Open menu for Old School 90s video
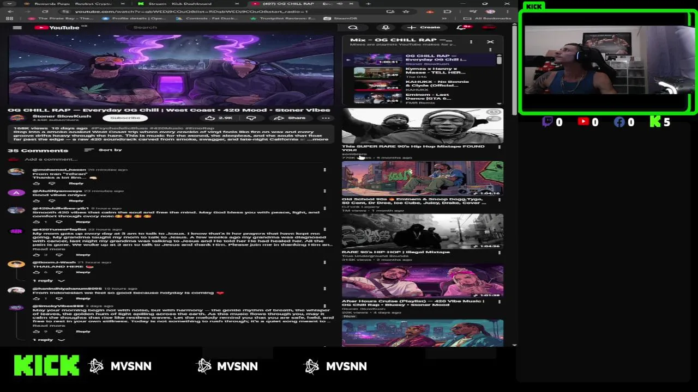The height and width of the screenshot is (392, 698). pyautogui.click(x=499, y=199)
